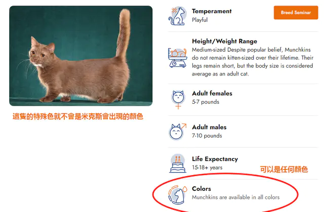
Task: Select the Temperament cat icon
Action: (x=178, y=16)
